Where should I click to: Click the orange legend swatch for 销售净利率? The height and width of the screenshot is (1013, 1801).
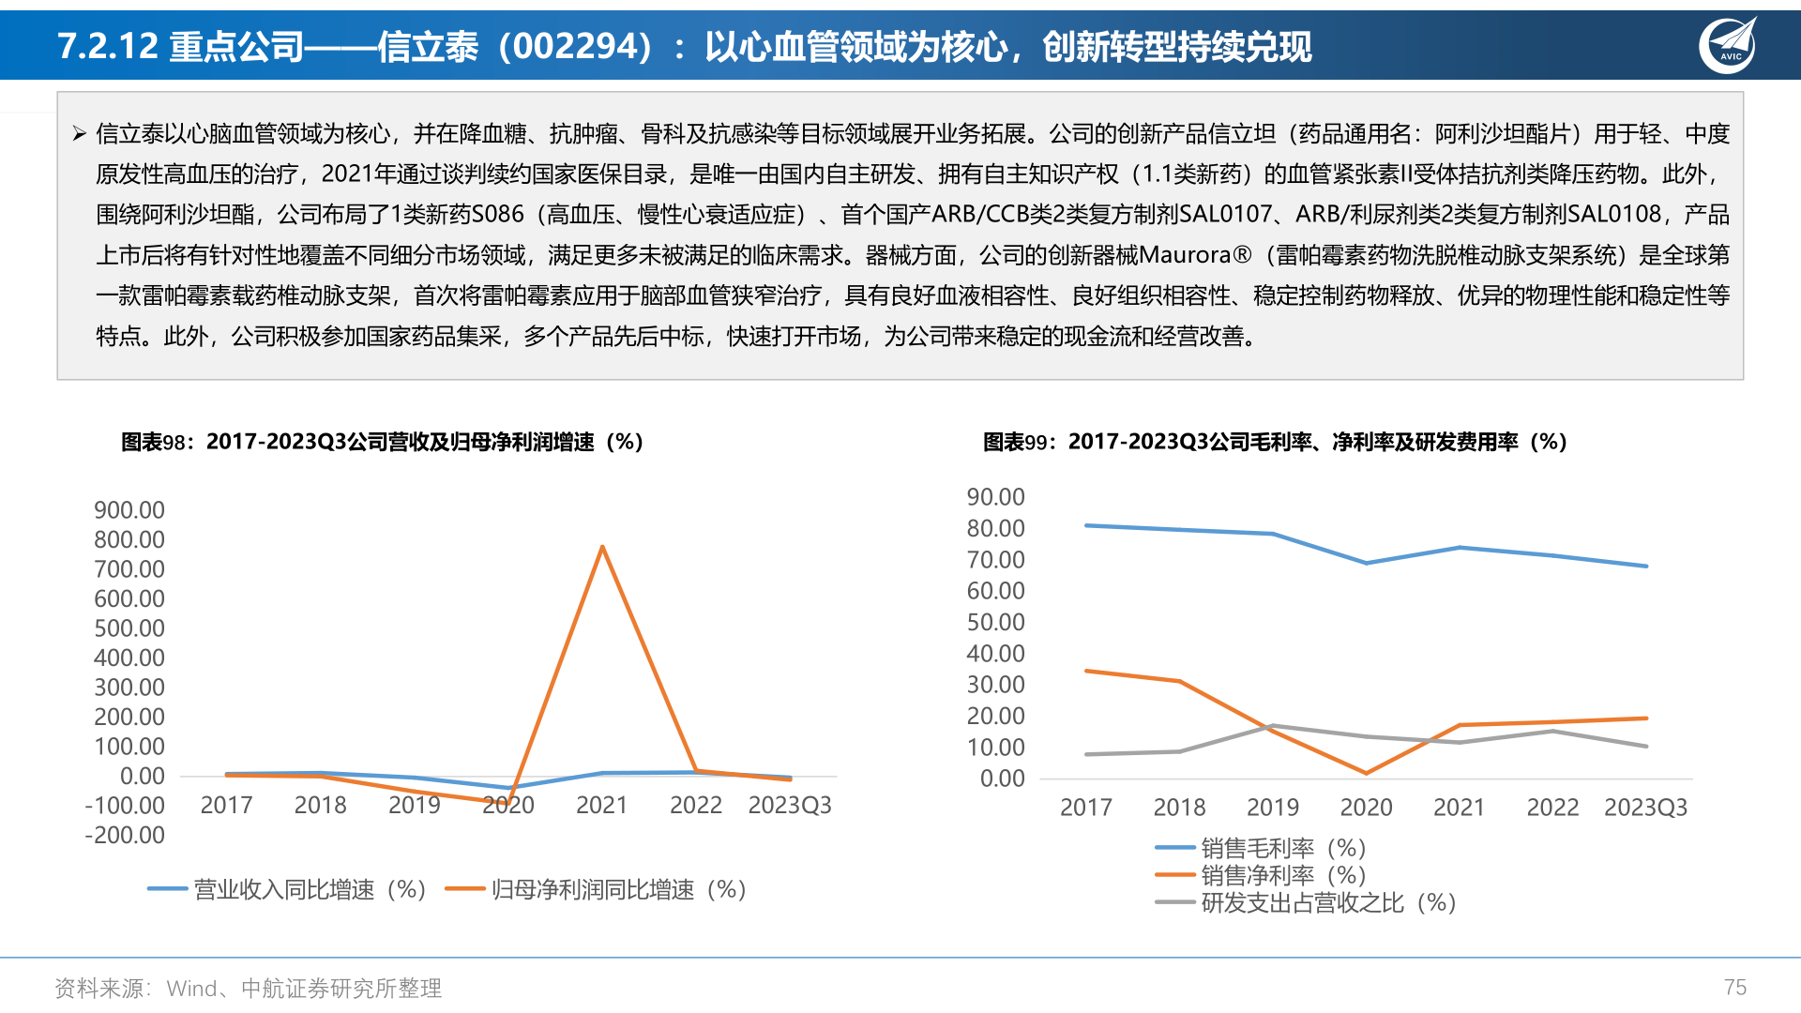point(1174,875)
